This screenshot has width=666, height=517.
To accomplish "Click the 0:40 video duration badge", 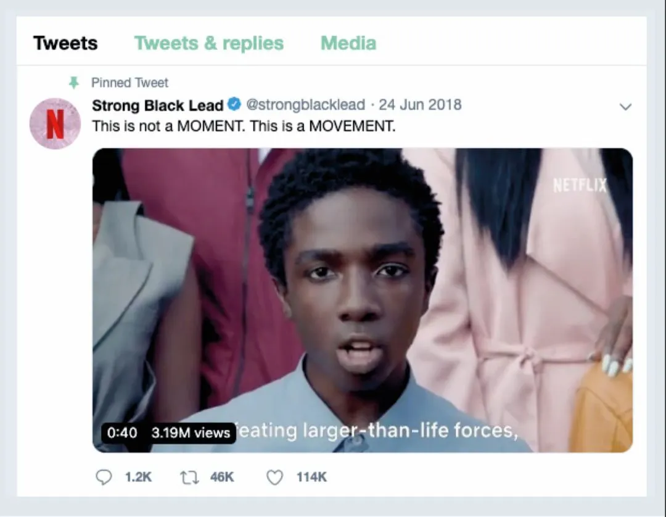I will click(122, 433).
